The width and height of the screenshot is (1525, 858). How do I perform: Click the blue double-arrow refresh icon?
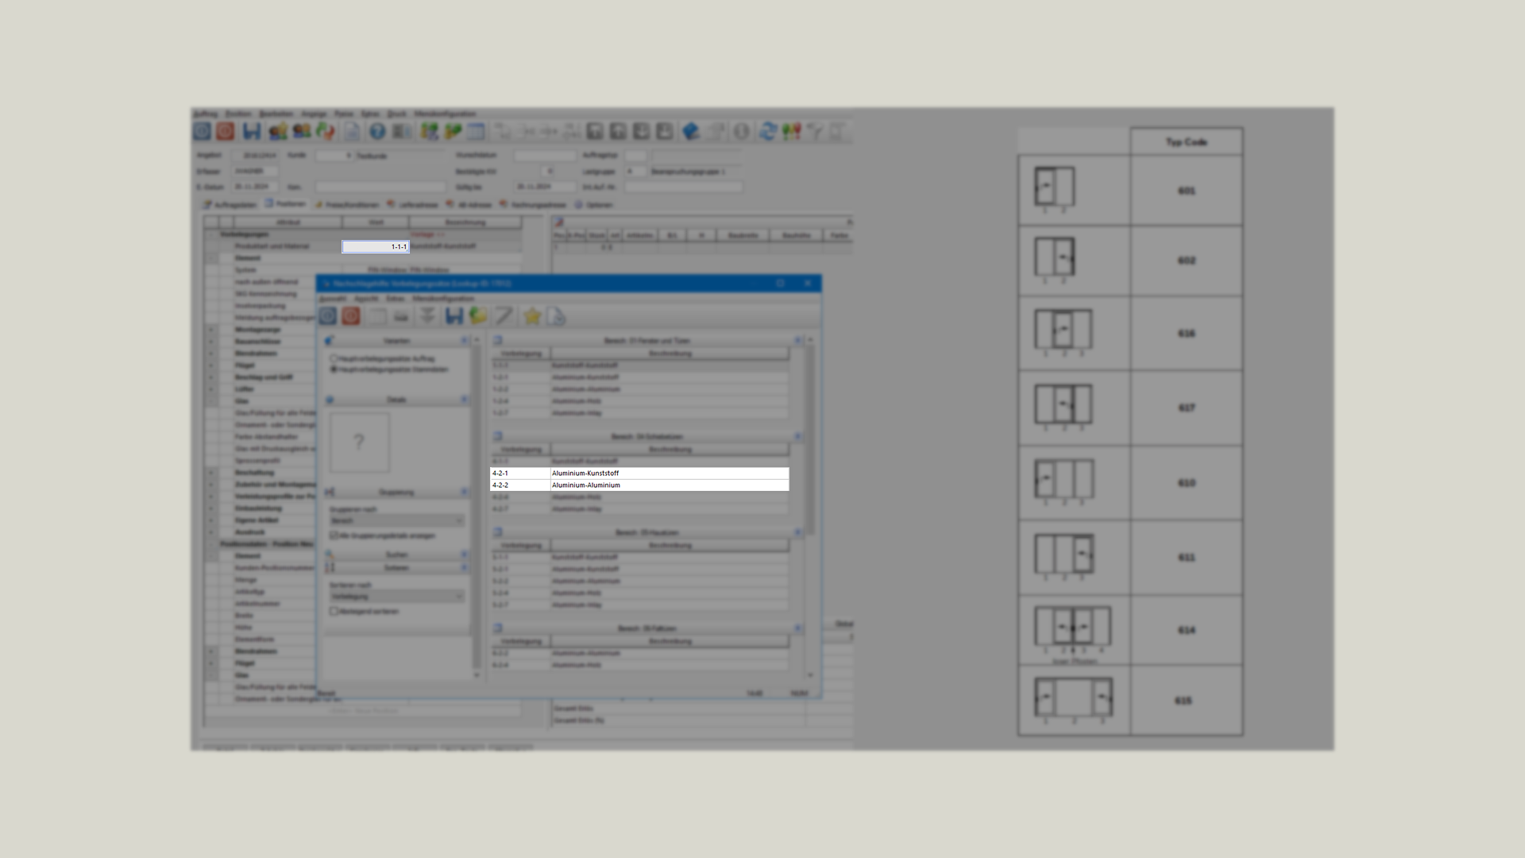tap(767, 132)
